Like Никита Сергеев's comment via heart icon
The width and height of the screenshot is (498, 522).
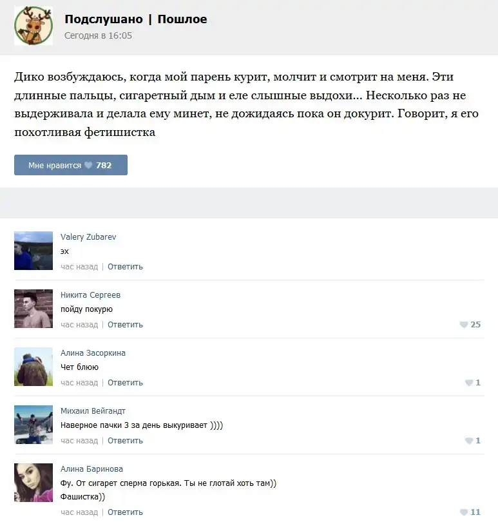point(464,325)
